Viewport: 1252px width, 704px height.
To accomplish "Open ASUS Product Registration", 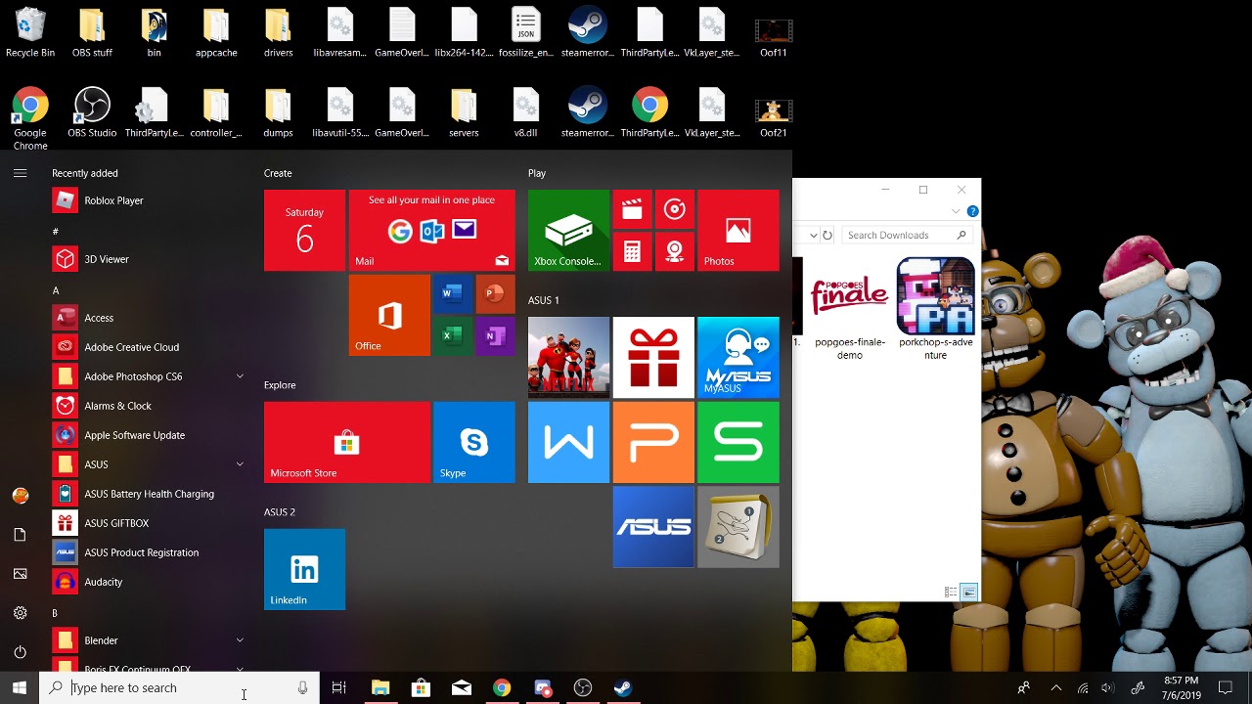I will pyautogui.click(x=147, y=552).
